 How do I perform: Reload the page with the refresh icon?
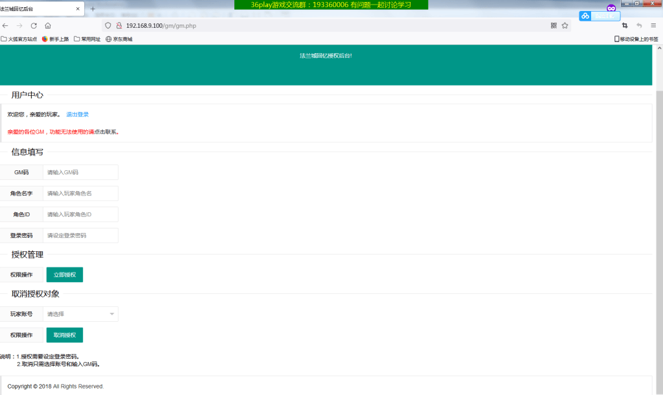pos(34,26)
